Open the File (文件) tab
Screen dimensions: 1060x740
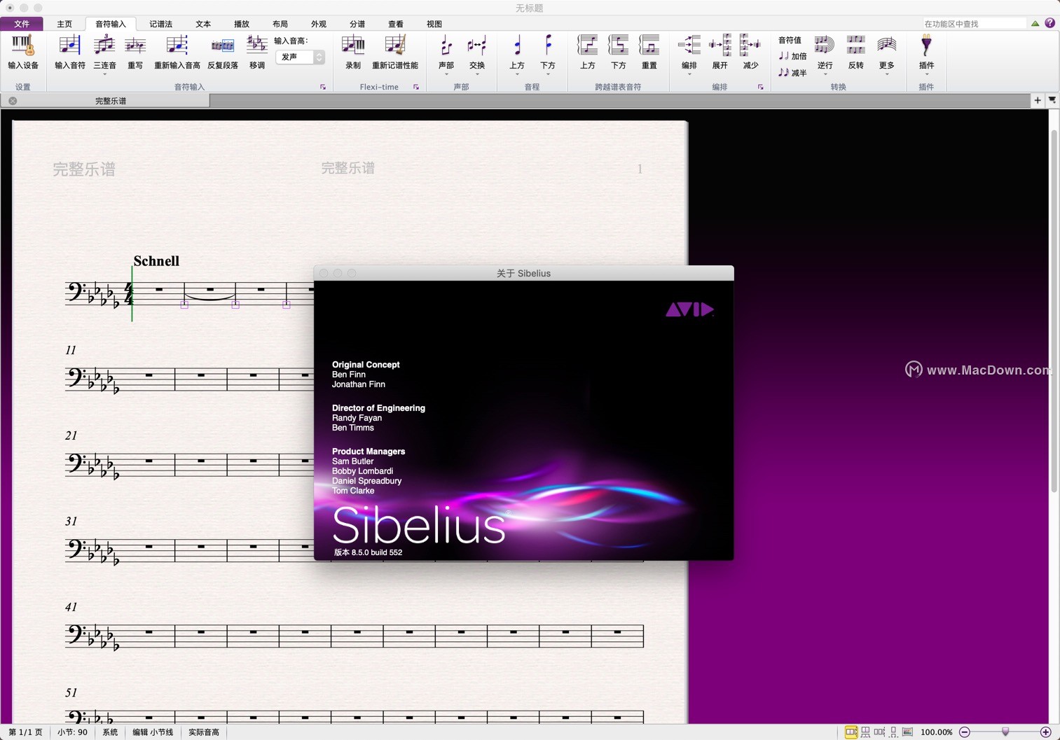point(22,24)
